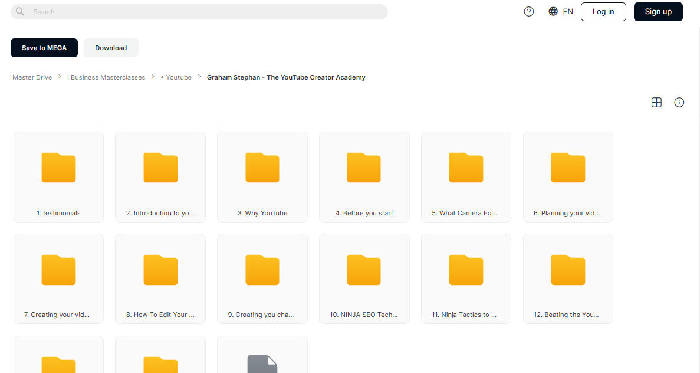
Task: Select the '11. Ninja Tactics to ...' folder name
Action: [464, 315]
